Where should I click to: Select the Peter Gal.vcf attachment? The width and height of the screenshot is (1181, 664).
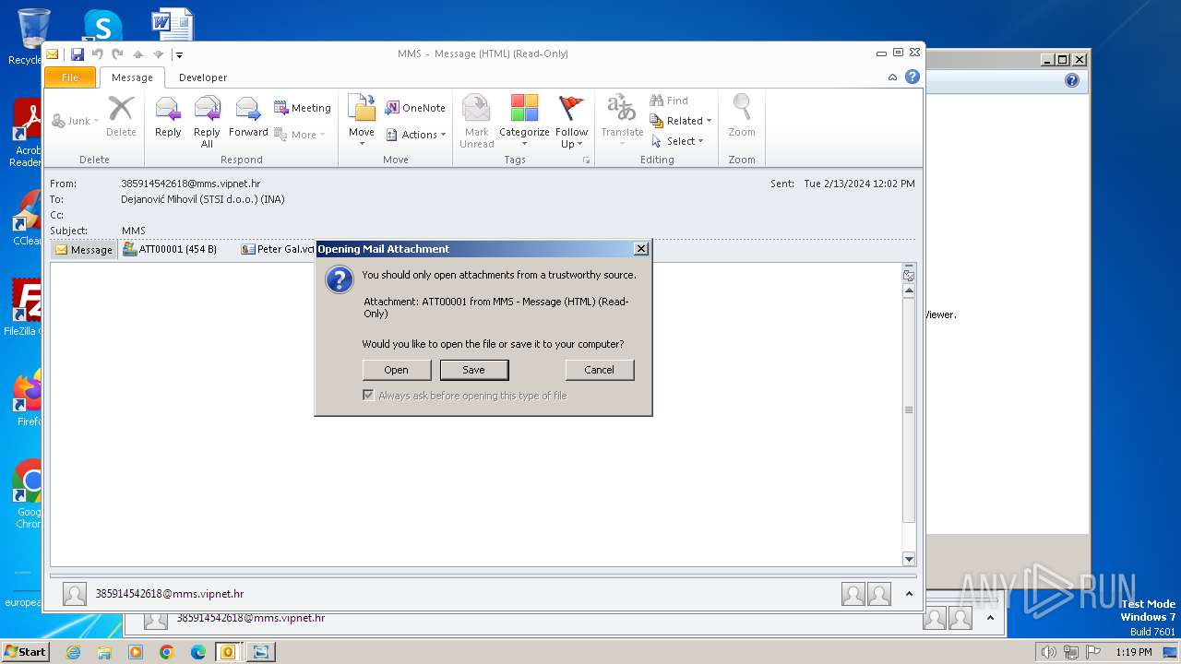[x=277, y=249]
